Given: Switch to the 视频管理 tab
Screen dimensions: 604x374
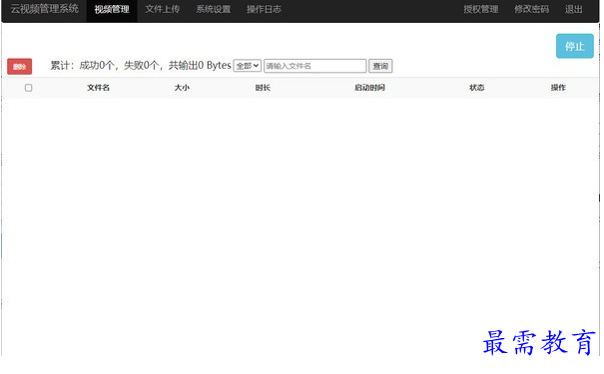Looking at the screenshot, I should (x=112, y=10).
